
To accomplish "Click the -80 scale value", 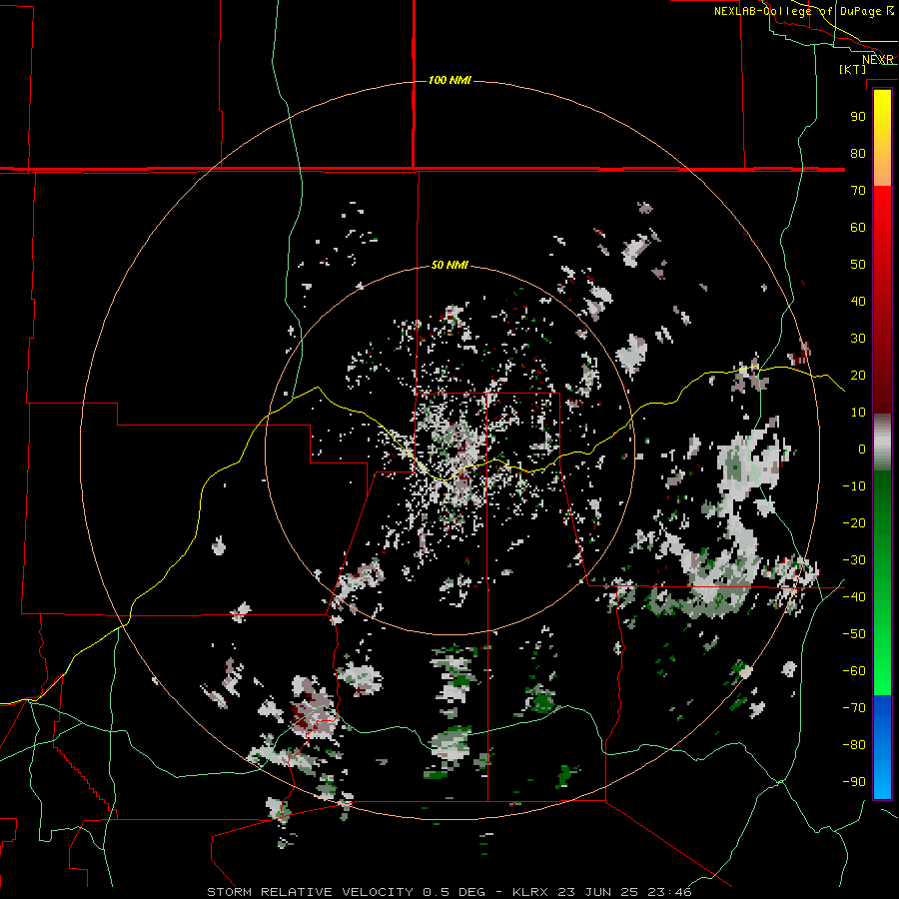I will click(x=854, y=745).
